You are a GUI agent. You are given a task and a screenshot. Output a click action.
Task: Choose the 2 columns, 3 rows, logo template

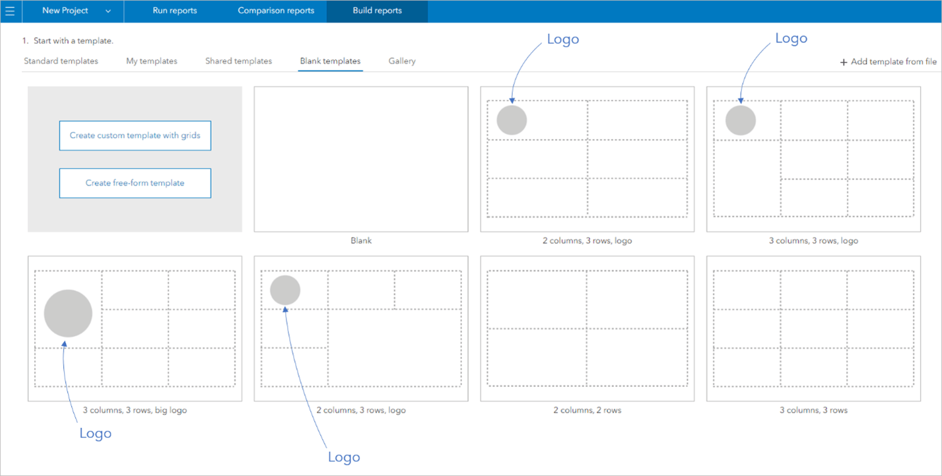point(588,158)
